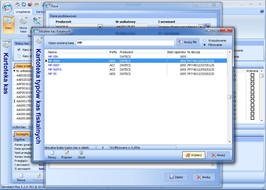266x190 pixels.
Task: Click main cash list scrollbar down arrow
Action: [x=262, y=120]
